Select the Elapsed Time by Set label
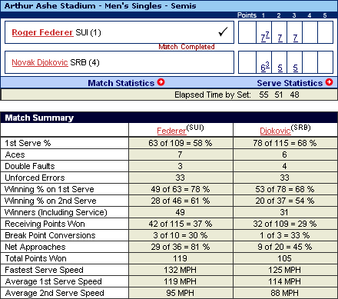 point(213,95)
